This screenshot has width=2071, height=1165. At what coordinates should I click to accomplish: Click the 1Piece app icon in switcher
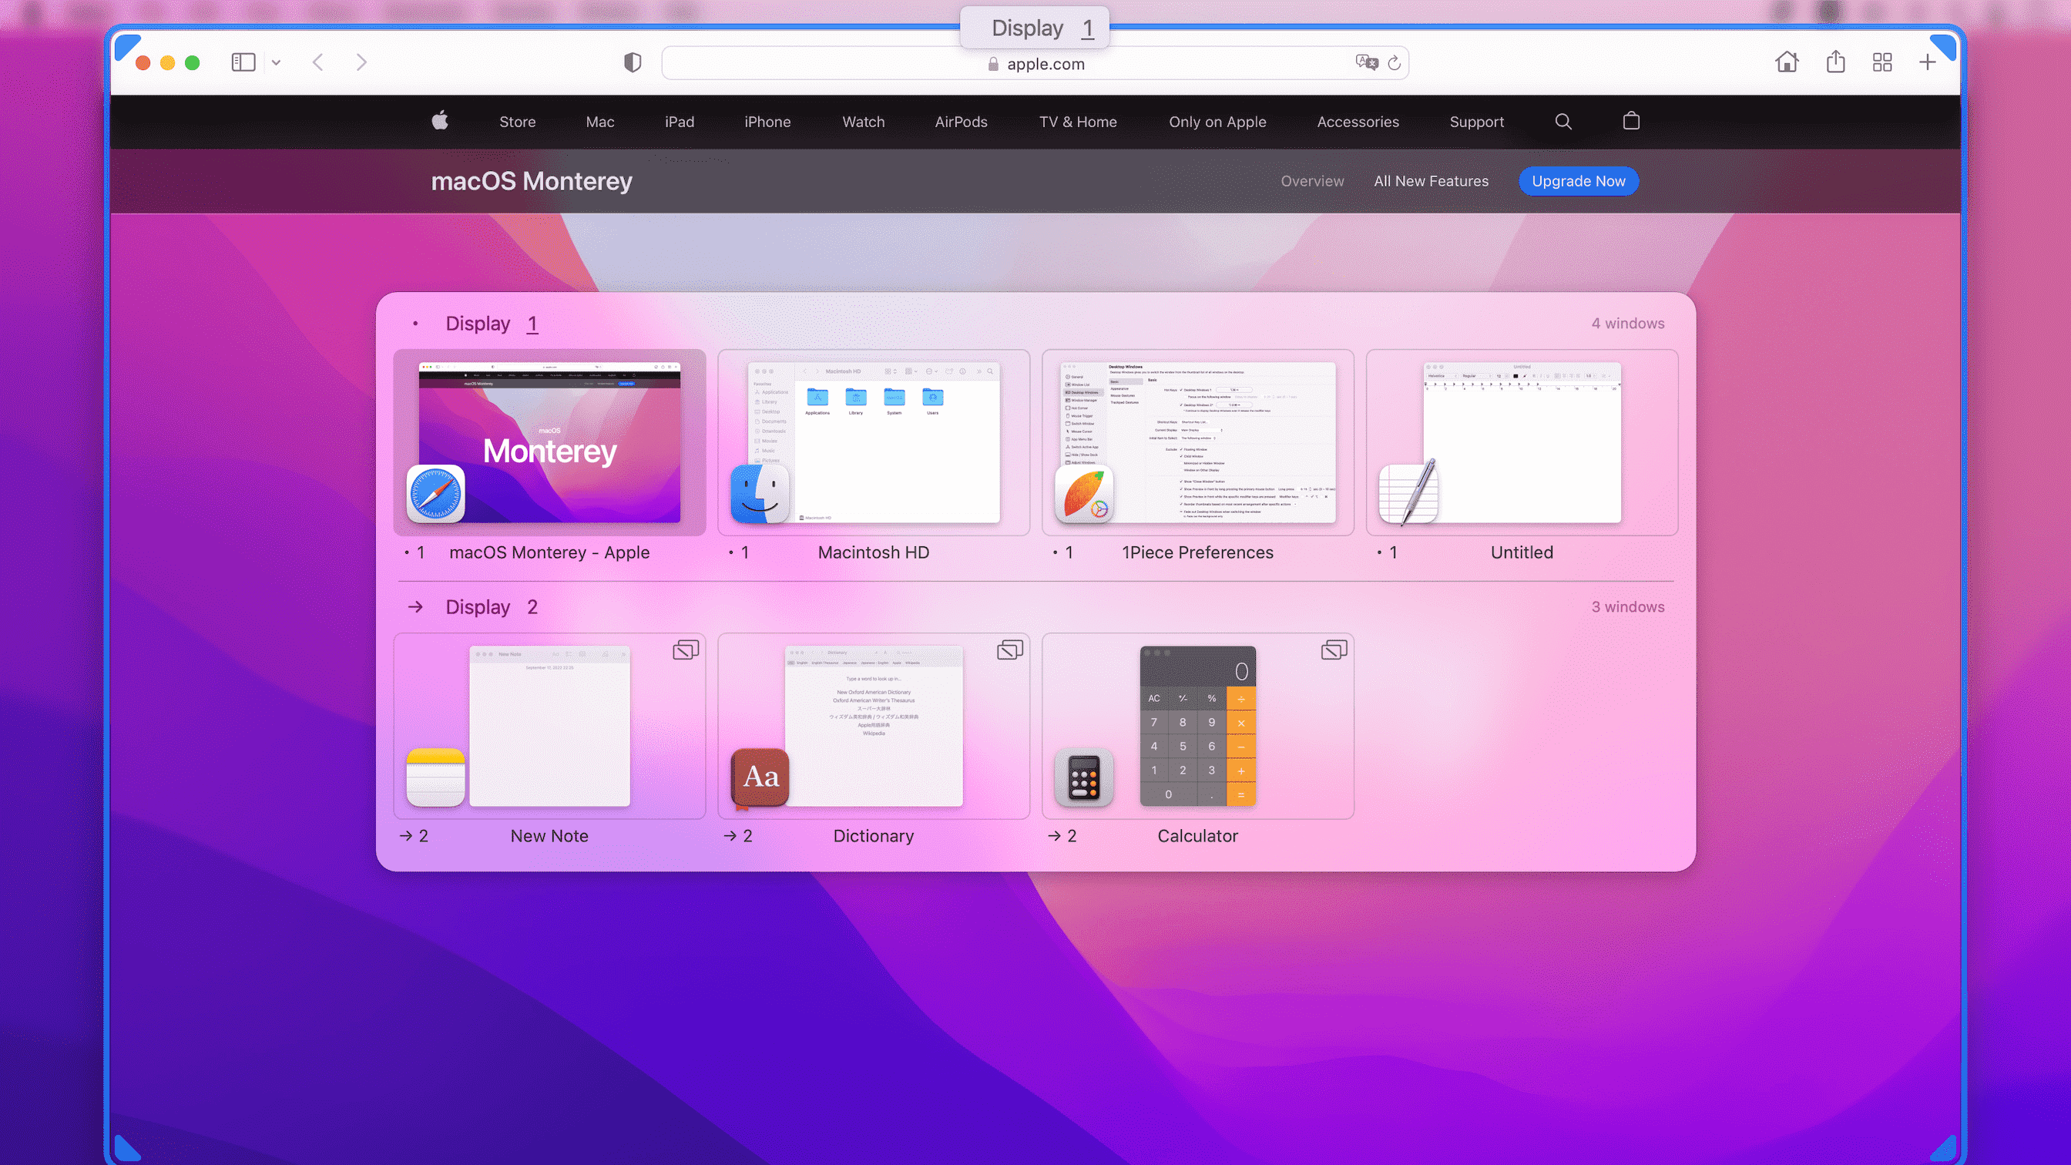click(1084, 494)
